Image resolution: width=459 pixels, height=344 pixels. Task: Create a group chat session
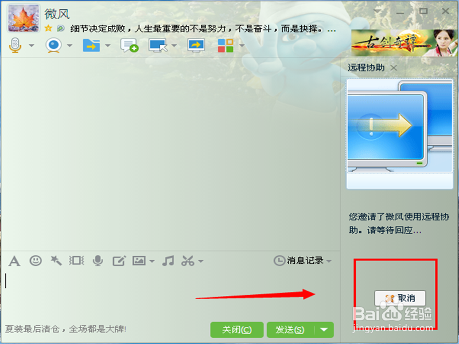point(128,45)
